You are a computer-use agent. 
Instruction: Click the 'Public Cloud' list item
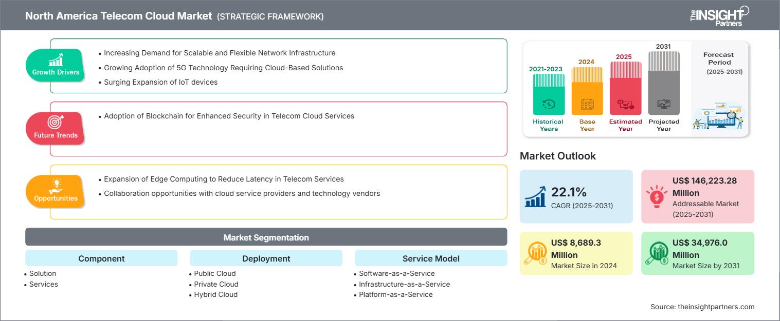(215, 273)
